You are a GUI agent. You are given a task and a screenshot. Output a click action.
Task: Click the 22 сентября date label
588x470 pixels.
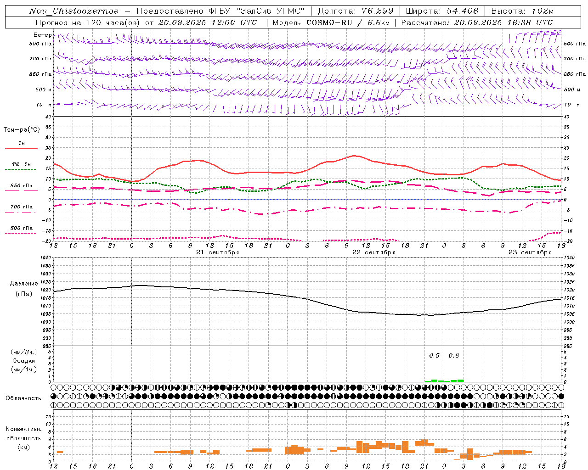click(x=374, y=252)
